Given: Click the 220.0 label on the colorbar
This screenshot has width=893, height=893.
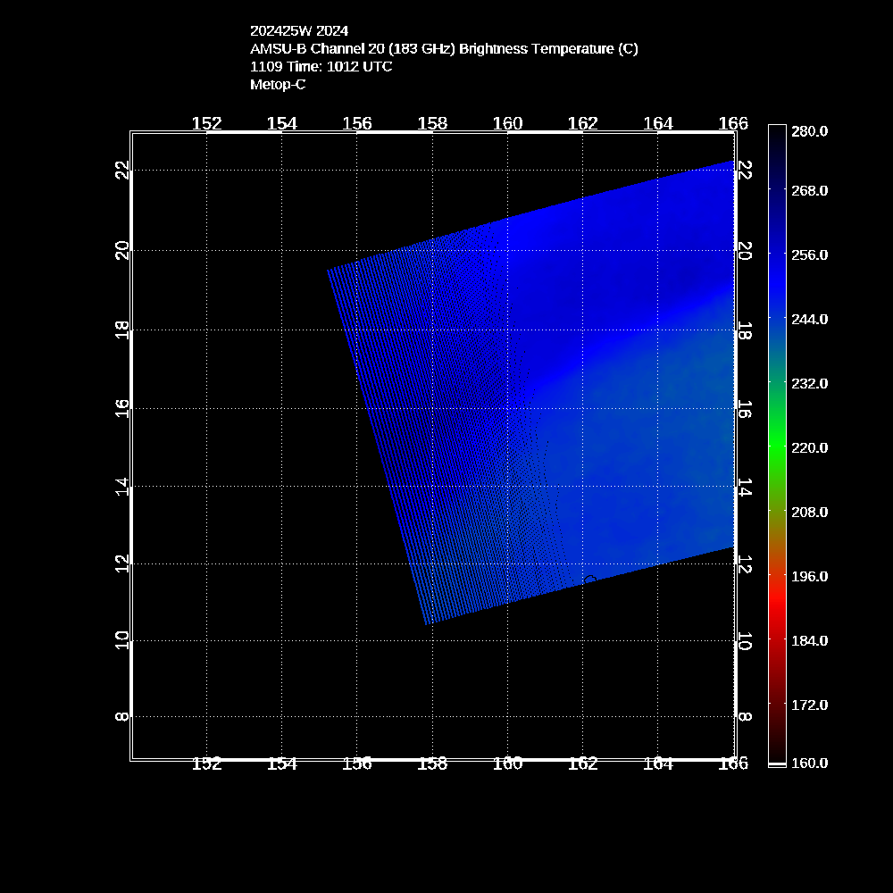Looking at the screenshot, I should tap(809, 447).
